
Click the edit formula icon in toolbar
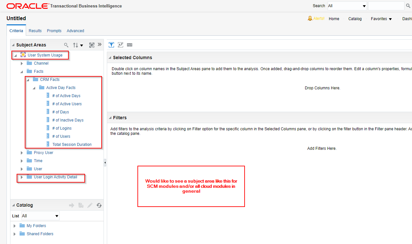(x=121, y=45)
